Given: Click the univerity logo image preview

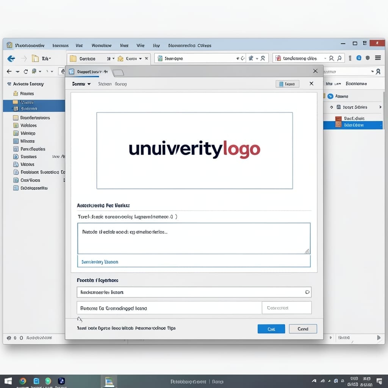Looking at the screenshot, I should (194, 150).
